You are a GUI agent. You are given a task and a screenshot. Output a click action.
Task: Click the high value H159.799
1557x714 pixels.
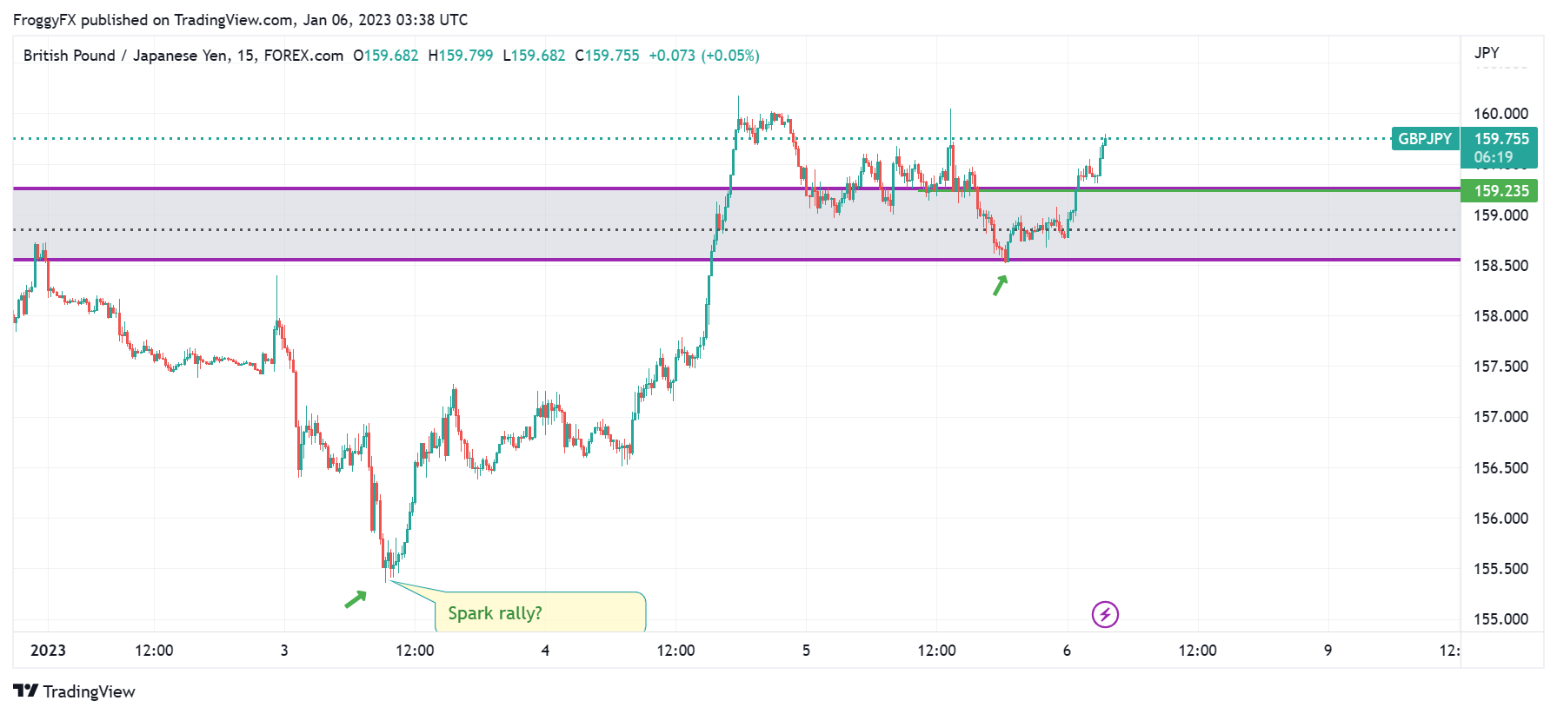pyautogui.click(x=461, y=56)
